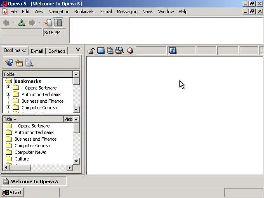Click the Opera document icon in menu bar
Image resolution: width=264 pixels, height=198 pixels.
pos(5,12)
